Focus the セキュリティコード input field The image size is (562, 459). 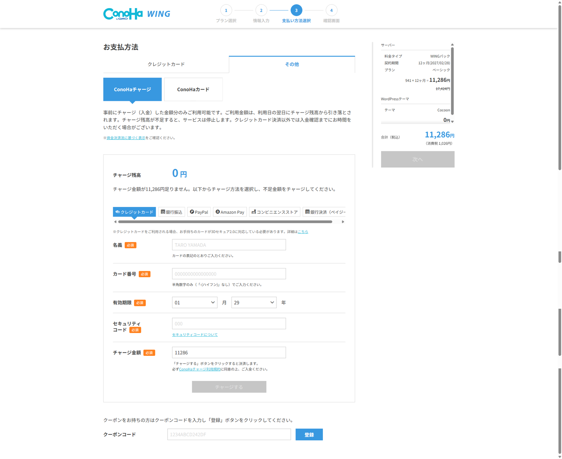[x=229, y=324]
